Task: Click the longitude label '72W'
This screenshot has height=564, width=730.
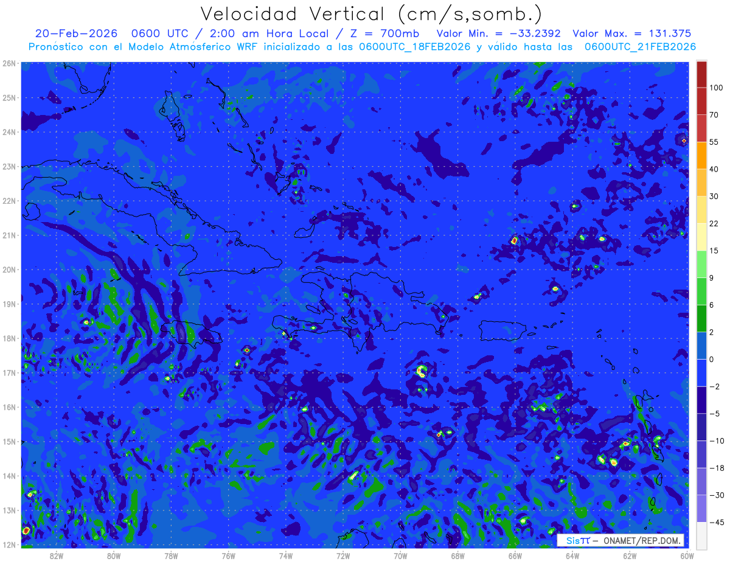Action: [343, 555]
